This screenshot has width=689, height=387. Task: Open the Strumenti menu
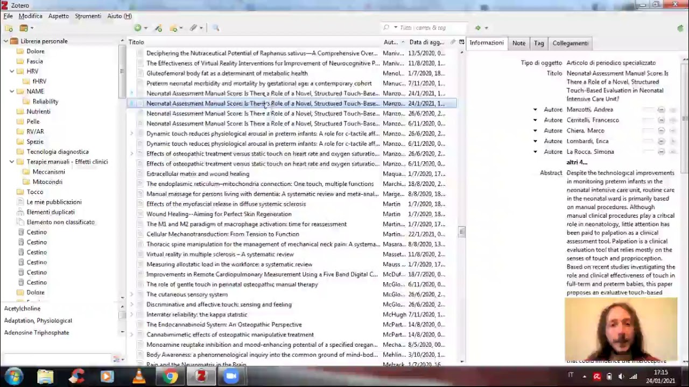pos(88,16)
